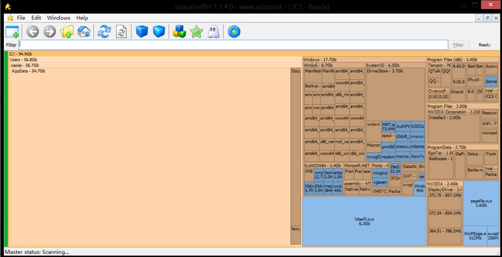Select the DirectX folder block
502x257 pixels.
point(458,94)
